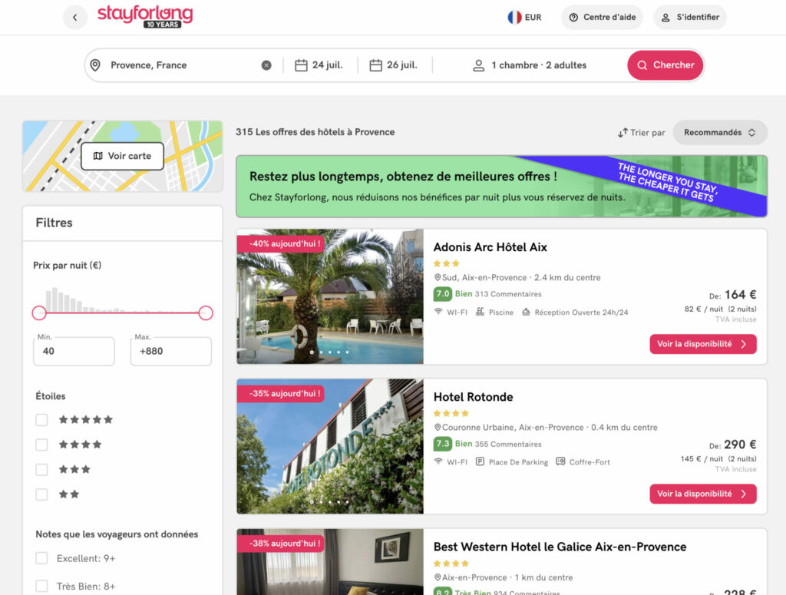786x595 pixels.
Task: Click the Hotel Rotonde facade photo
Action: (330, 446)
